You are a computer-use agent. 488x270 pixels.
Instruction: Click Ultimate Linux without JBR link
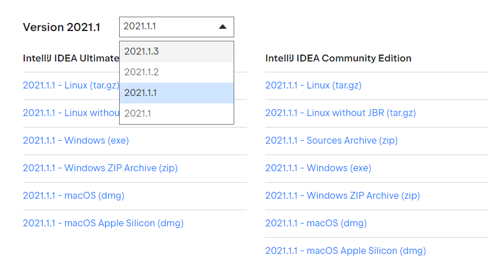pos(71,113)
